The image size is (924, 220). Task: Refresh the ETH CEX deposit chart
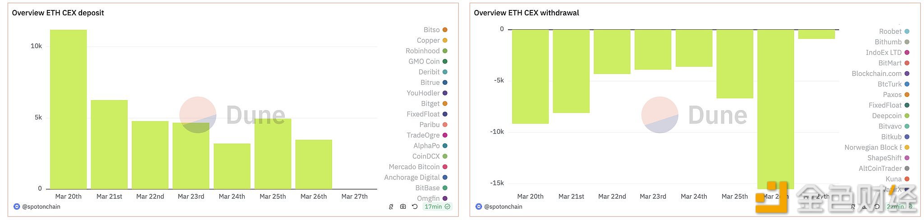[415, 207]
